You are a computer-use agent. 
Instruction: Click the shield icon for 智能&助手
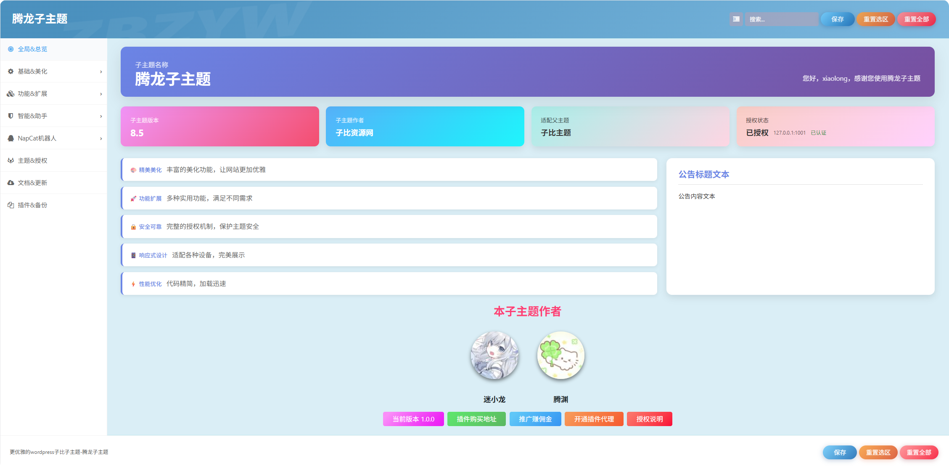11,116
